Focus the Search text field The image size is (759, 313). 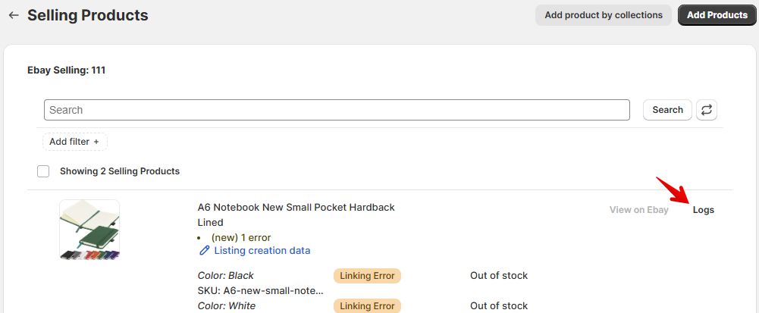click(x=337, y=110)
